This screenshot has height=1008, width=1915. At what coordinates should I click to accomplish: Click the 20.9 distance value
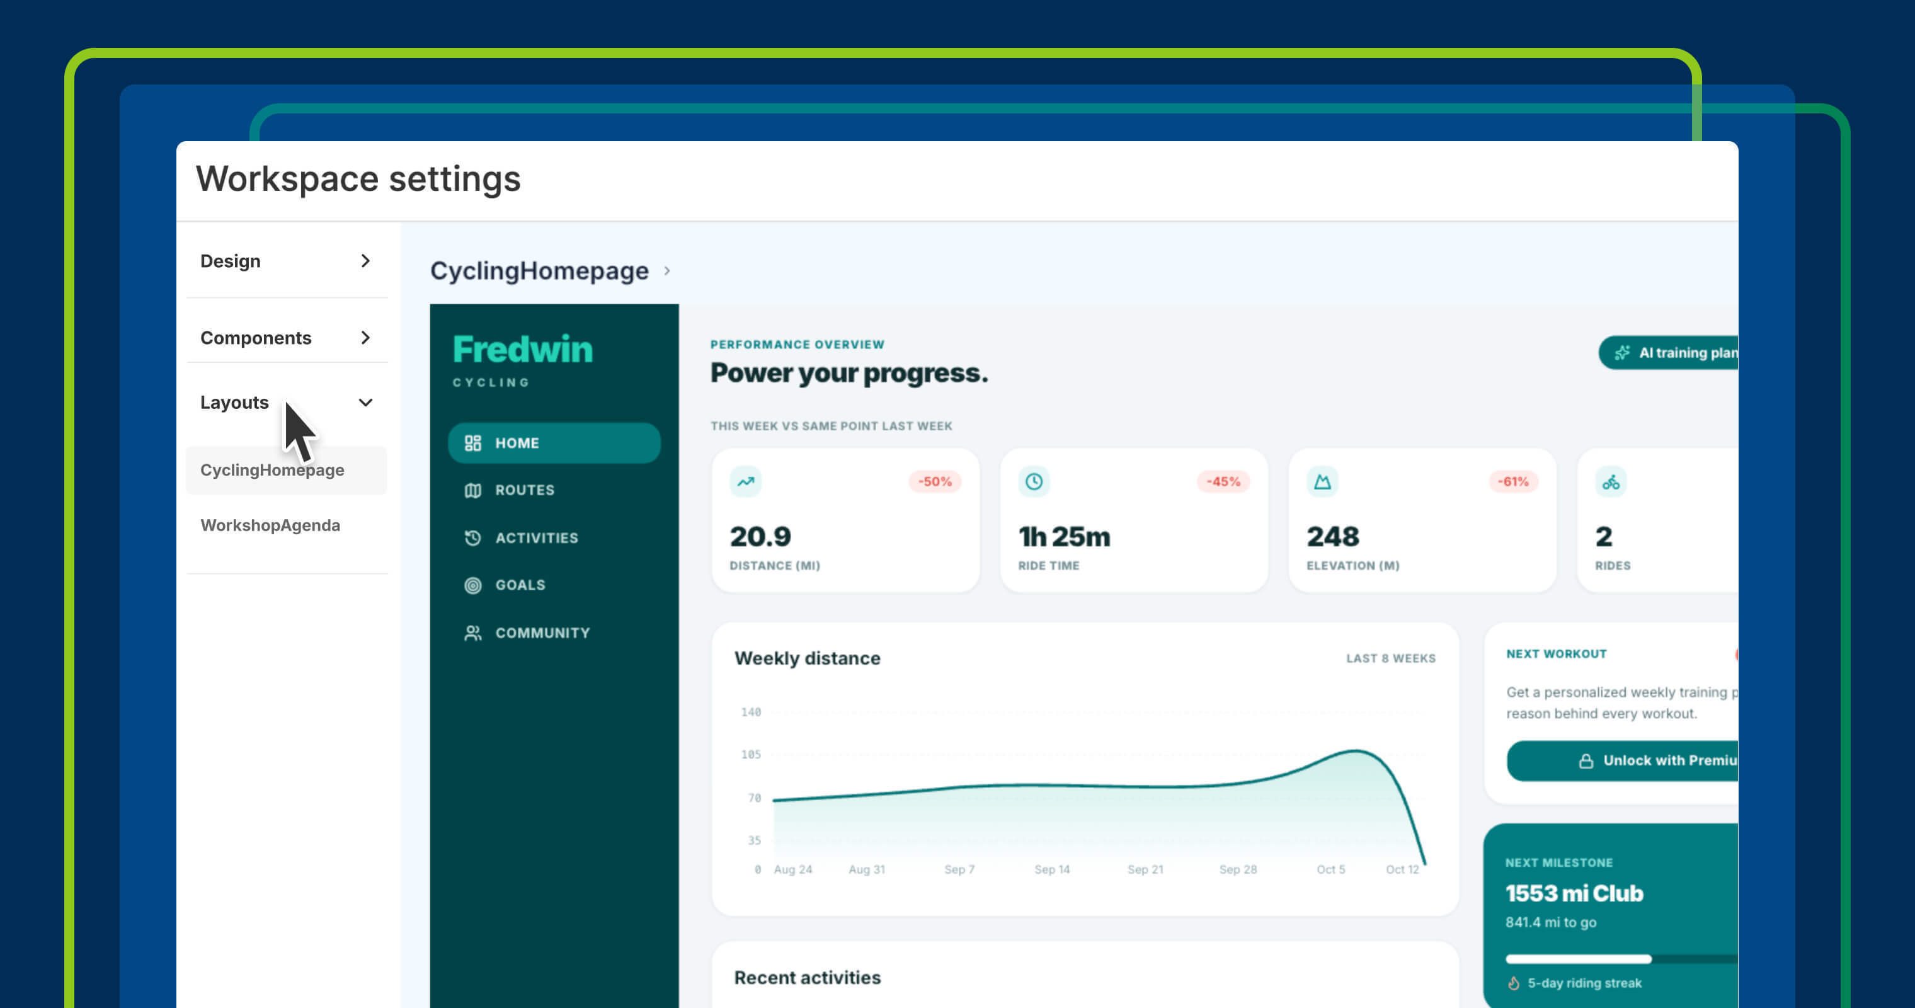[x=760, y=537]
